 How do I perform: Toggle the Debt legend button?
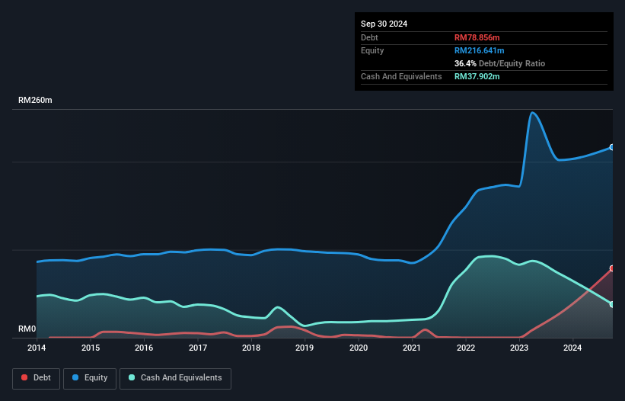(x=36, y=378)
